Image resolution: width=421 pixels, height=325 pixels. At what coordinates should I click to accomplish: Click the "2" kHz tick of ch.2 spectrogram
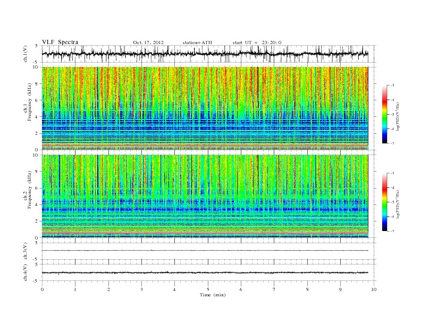click(x=37, y=221)
